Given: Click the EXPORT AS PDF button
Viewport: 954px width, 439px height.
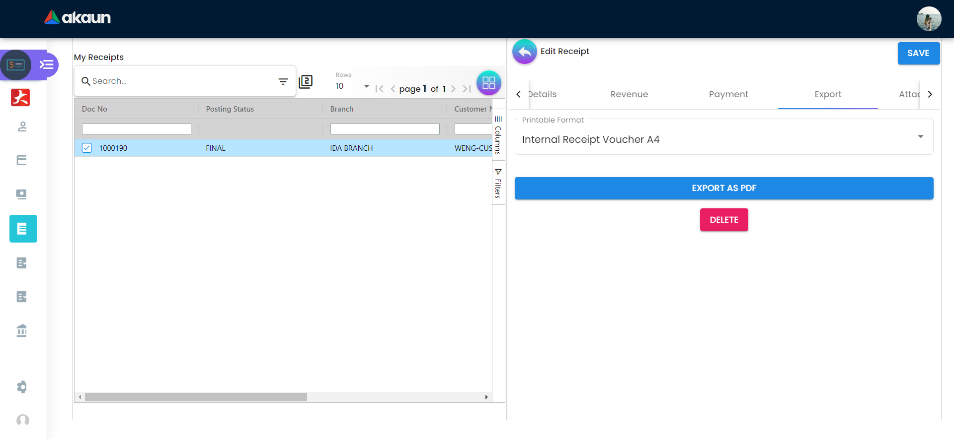Looking at the screenshot, I should tap(723, 188).
